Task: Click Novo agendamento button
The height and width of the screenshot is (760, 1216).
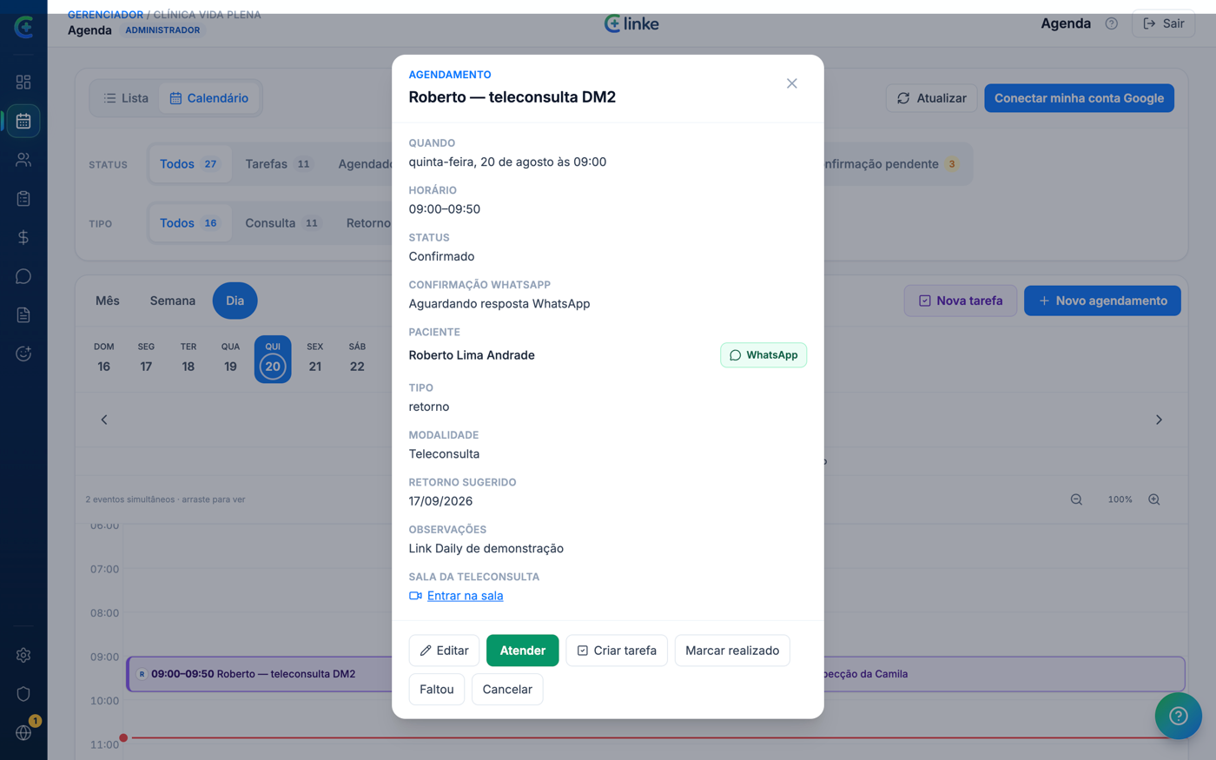Action: point(1102,301)
